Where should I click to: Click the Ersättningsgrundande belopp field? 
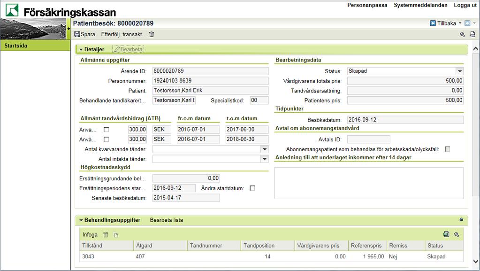pos(186,178)
